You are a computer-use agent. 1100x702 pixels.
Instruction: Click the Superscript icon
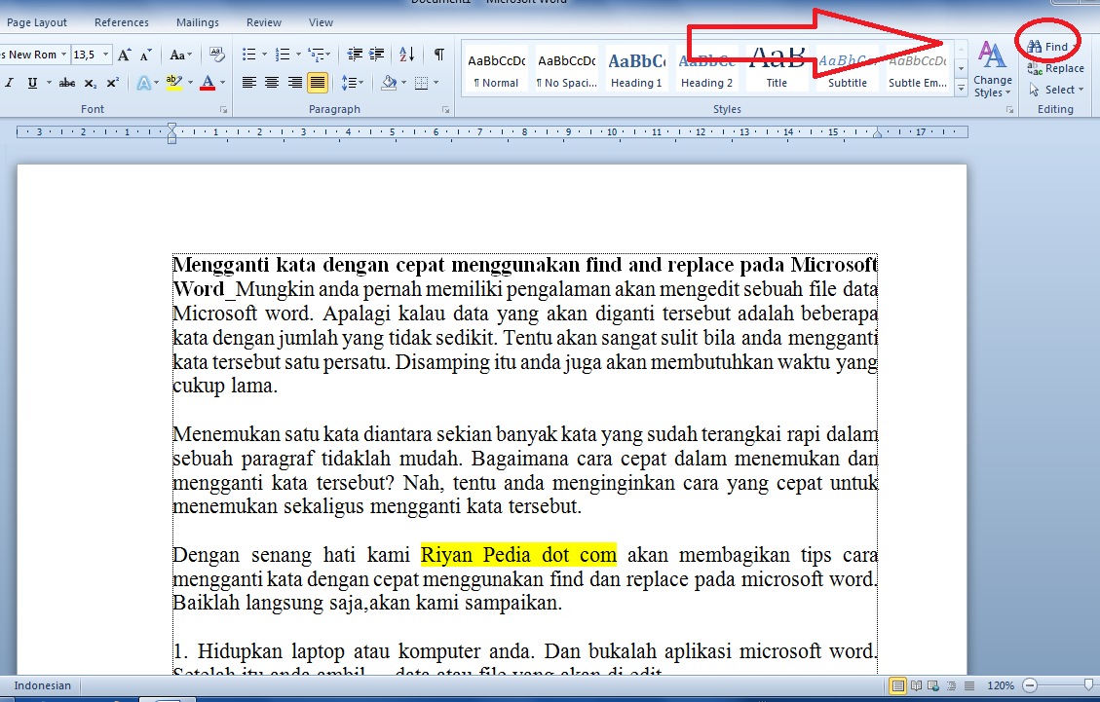point(112,83)
